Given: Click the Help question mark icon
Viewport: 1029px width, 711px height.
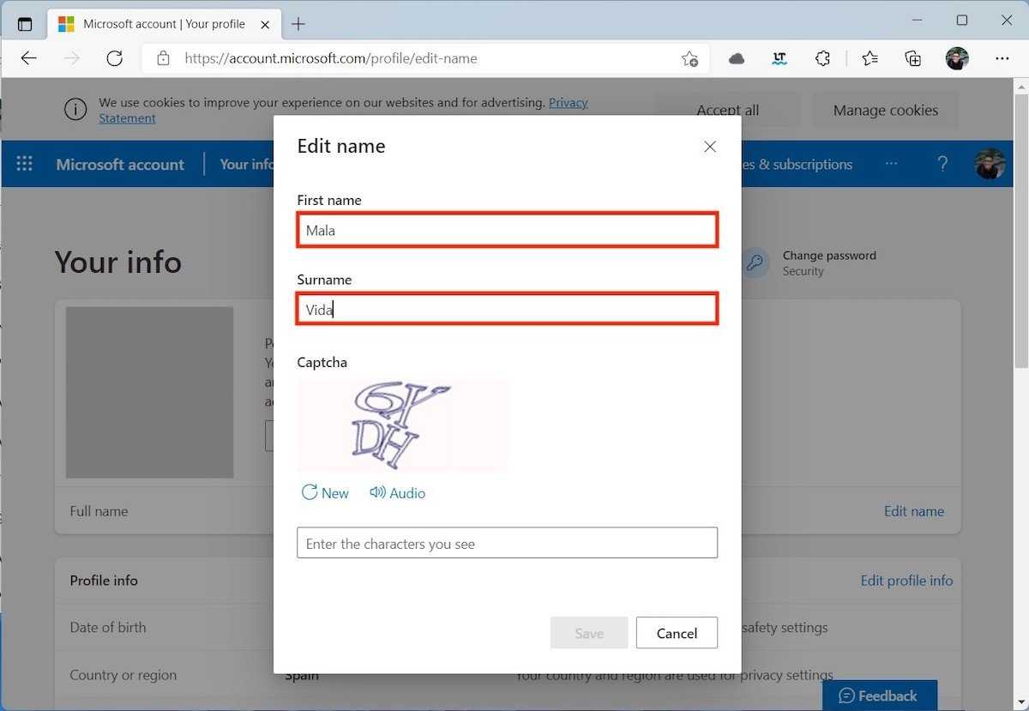Looking at the screenshot, I should pos(942,164).
